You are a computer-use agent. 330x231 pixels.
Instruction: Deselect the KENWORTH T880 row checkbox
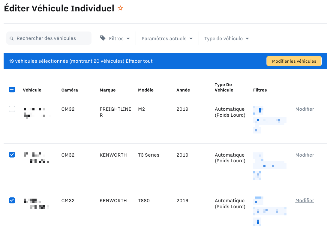(12, 200)
